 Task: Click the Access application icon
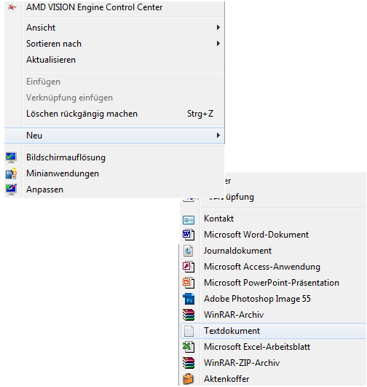189,267
